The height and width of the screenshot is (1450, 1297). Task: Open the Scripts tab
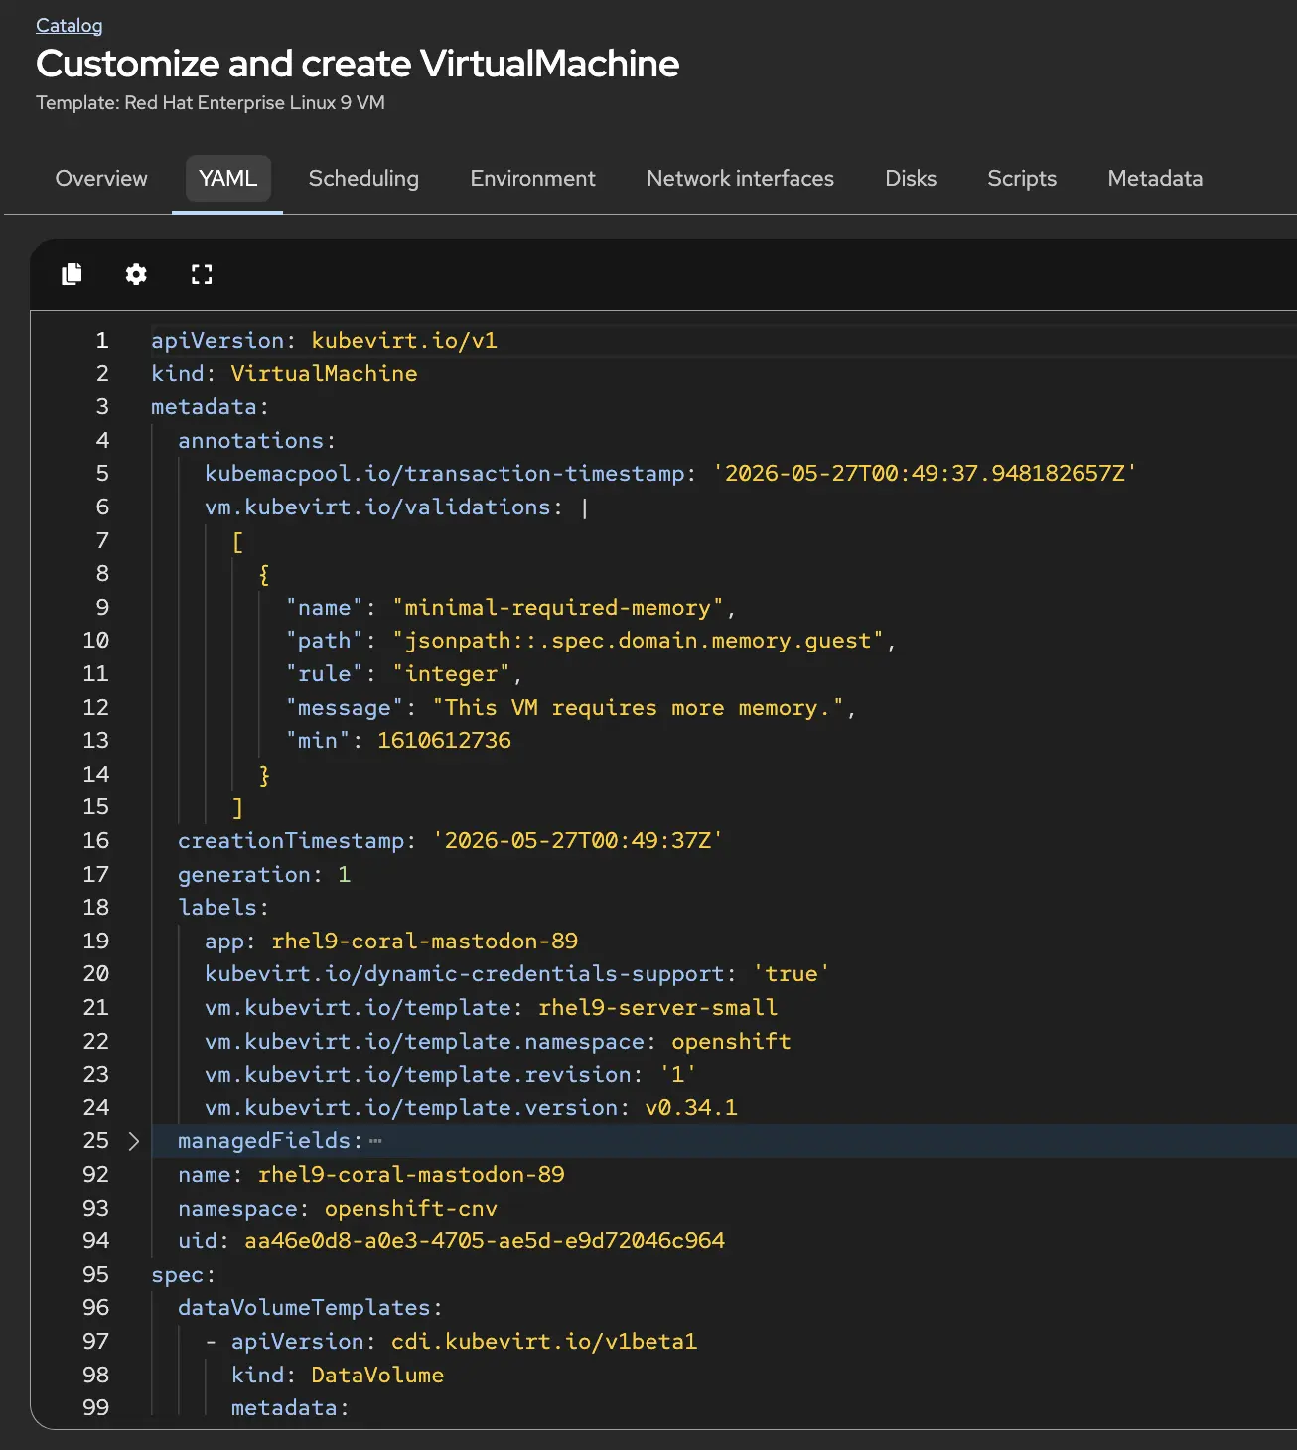[x=1022, y=179]
